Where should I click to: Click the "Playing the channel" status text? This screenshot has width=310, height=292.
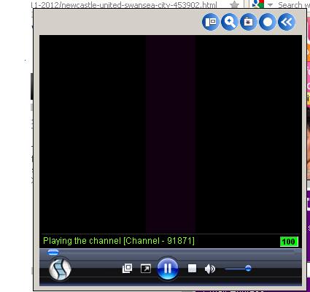click(x=82, y=241)
